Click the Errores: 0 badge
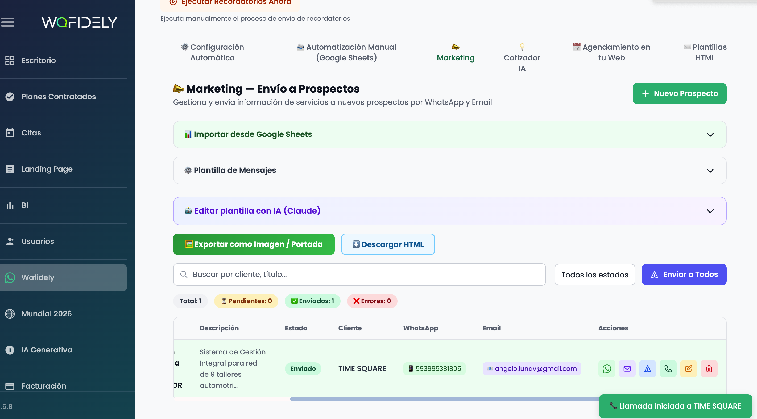 pyautogui.click(x=372, y=301)
